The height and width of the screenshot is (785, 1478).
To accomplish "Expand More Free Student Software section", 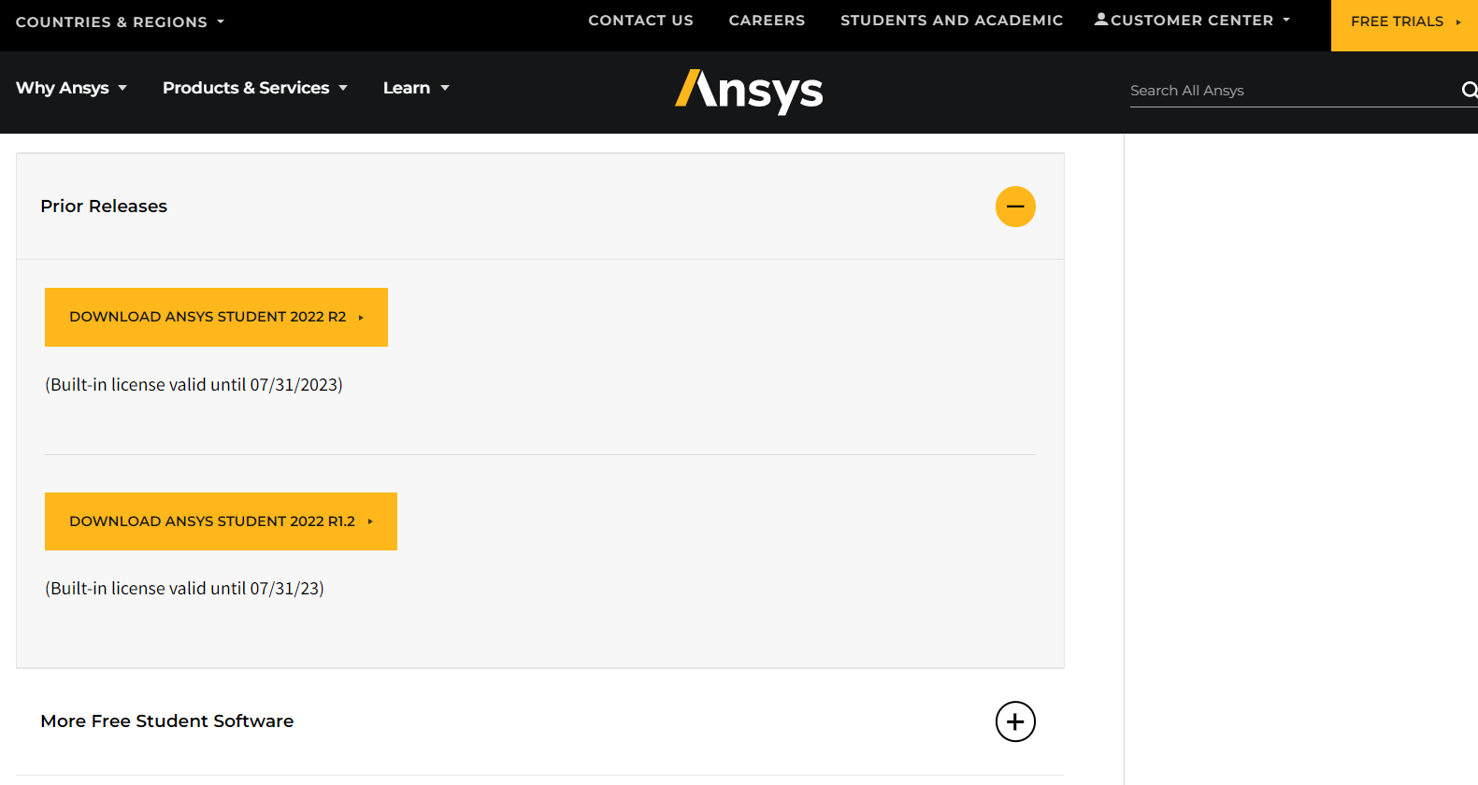I will pos(1015,721).
